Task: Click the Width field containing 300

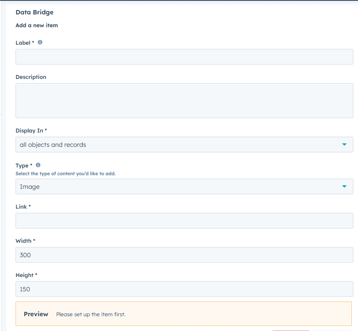Action: point(184,255)
